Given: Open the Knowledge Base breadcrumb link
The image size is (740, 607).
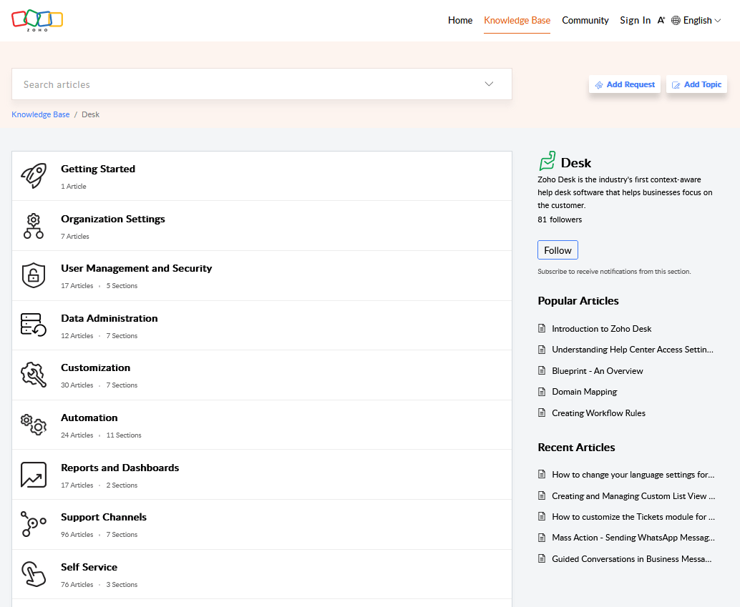Looking at the screenshot, I should click(41, 114).
